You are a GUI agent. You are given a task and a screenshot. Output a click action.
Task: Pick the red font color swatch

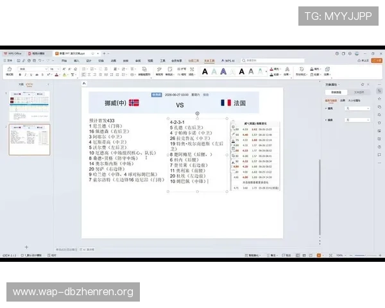pyautogui.click(x=56, y=74)
